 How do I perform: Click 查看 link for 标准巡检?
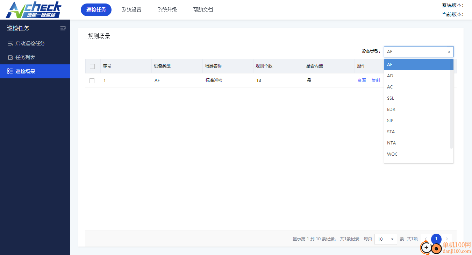362,80
